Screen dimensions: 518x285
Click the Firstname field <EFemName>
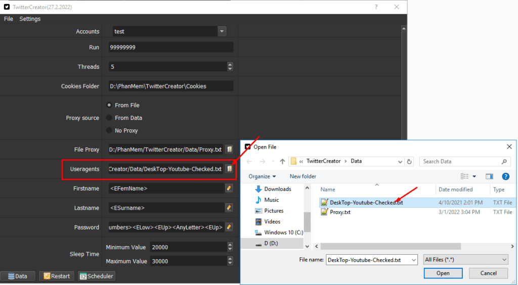166,188
